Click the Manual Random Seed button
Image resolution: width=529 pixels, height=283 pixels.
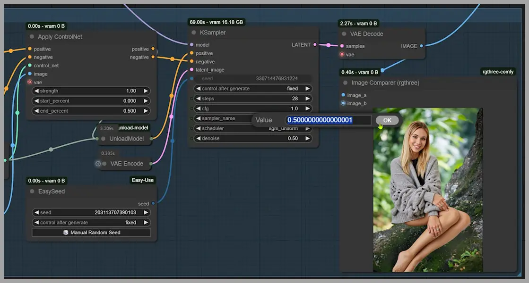[91, 233]
